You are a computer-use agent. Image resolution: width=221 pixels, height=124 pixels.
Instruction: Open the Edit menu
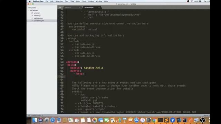[52, 1]
